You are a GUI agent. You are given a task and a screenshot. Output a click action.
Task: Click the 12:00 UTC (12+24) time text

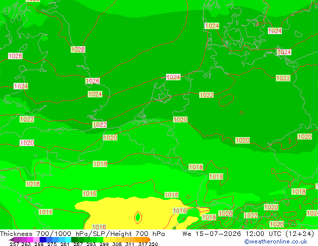point(280,234)
